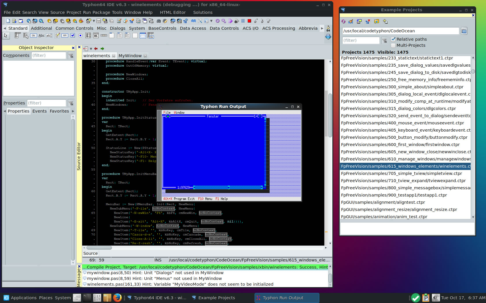This screenshot has width=486, height=303.
Task: Click the red back arrow in editor toolbar
Action: point(96,49)
